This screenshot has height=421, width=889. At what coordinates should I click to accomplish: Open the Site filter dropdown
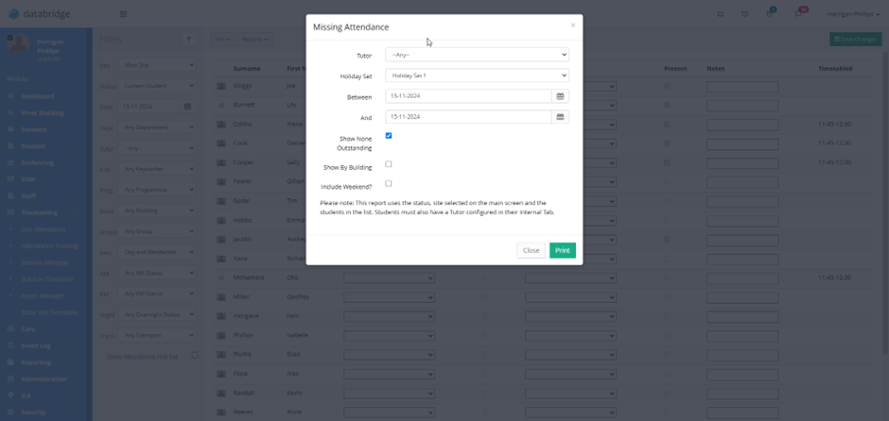coord(157,65)
